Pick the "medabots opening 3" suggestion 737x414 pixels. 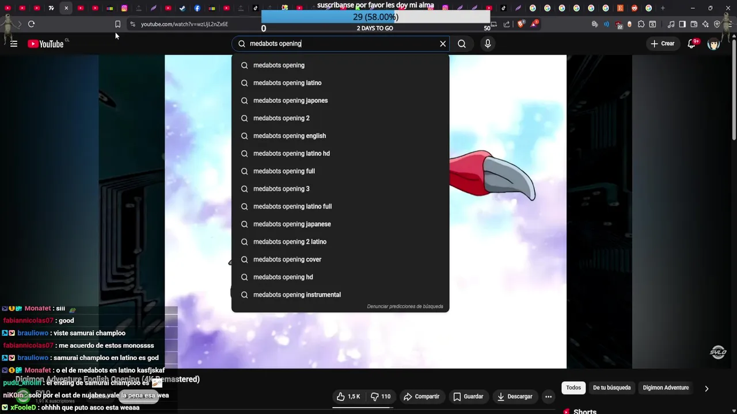click(340, 189)
